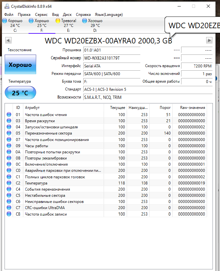
Task: Show the previous disk with left arrow
Action: 8,41
